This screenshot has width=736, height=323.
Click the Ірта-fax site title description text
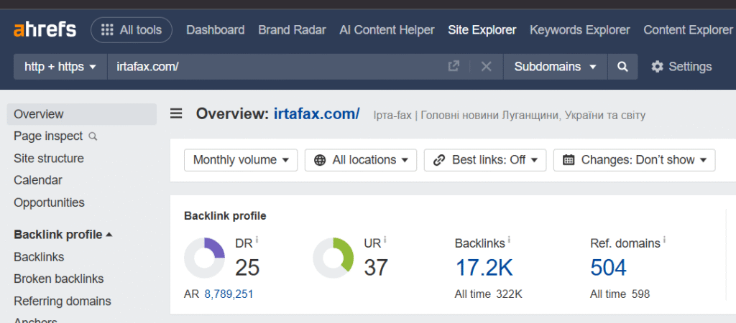click(510, 115)
